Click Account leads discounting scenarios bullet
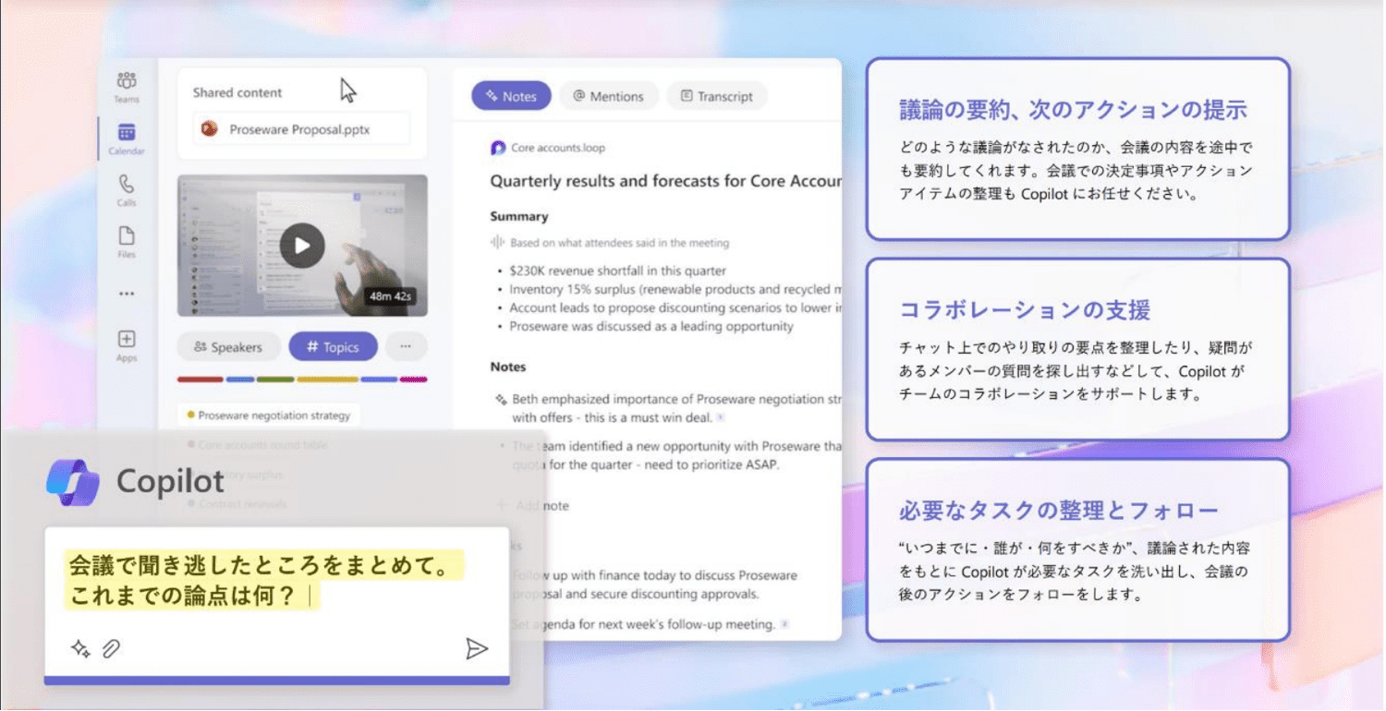The image size is (1386, 711). click(x=675, y=307)
